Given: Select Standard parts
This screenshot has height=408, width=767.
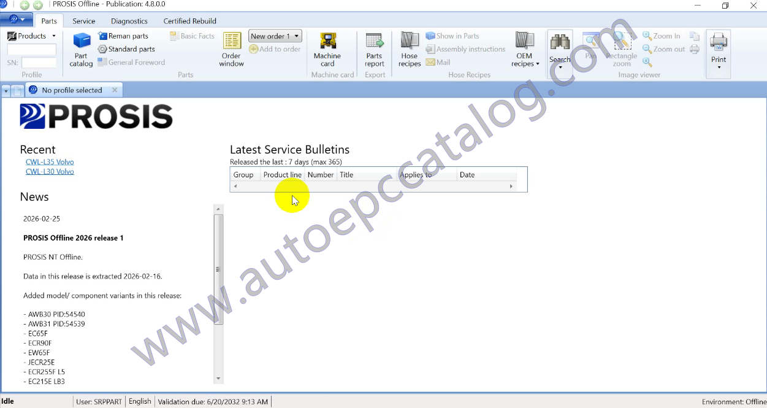Looking at the screenshot, I should point(126,49).
